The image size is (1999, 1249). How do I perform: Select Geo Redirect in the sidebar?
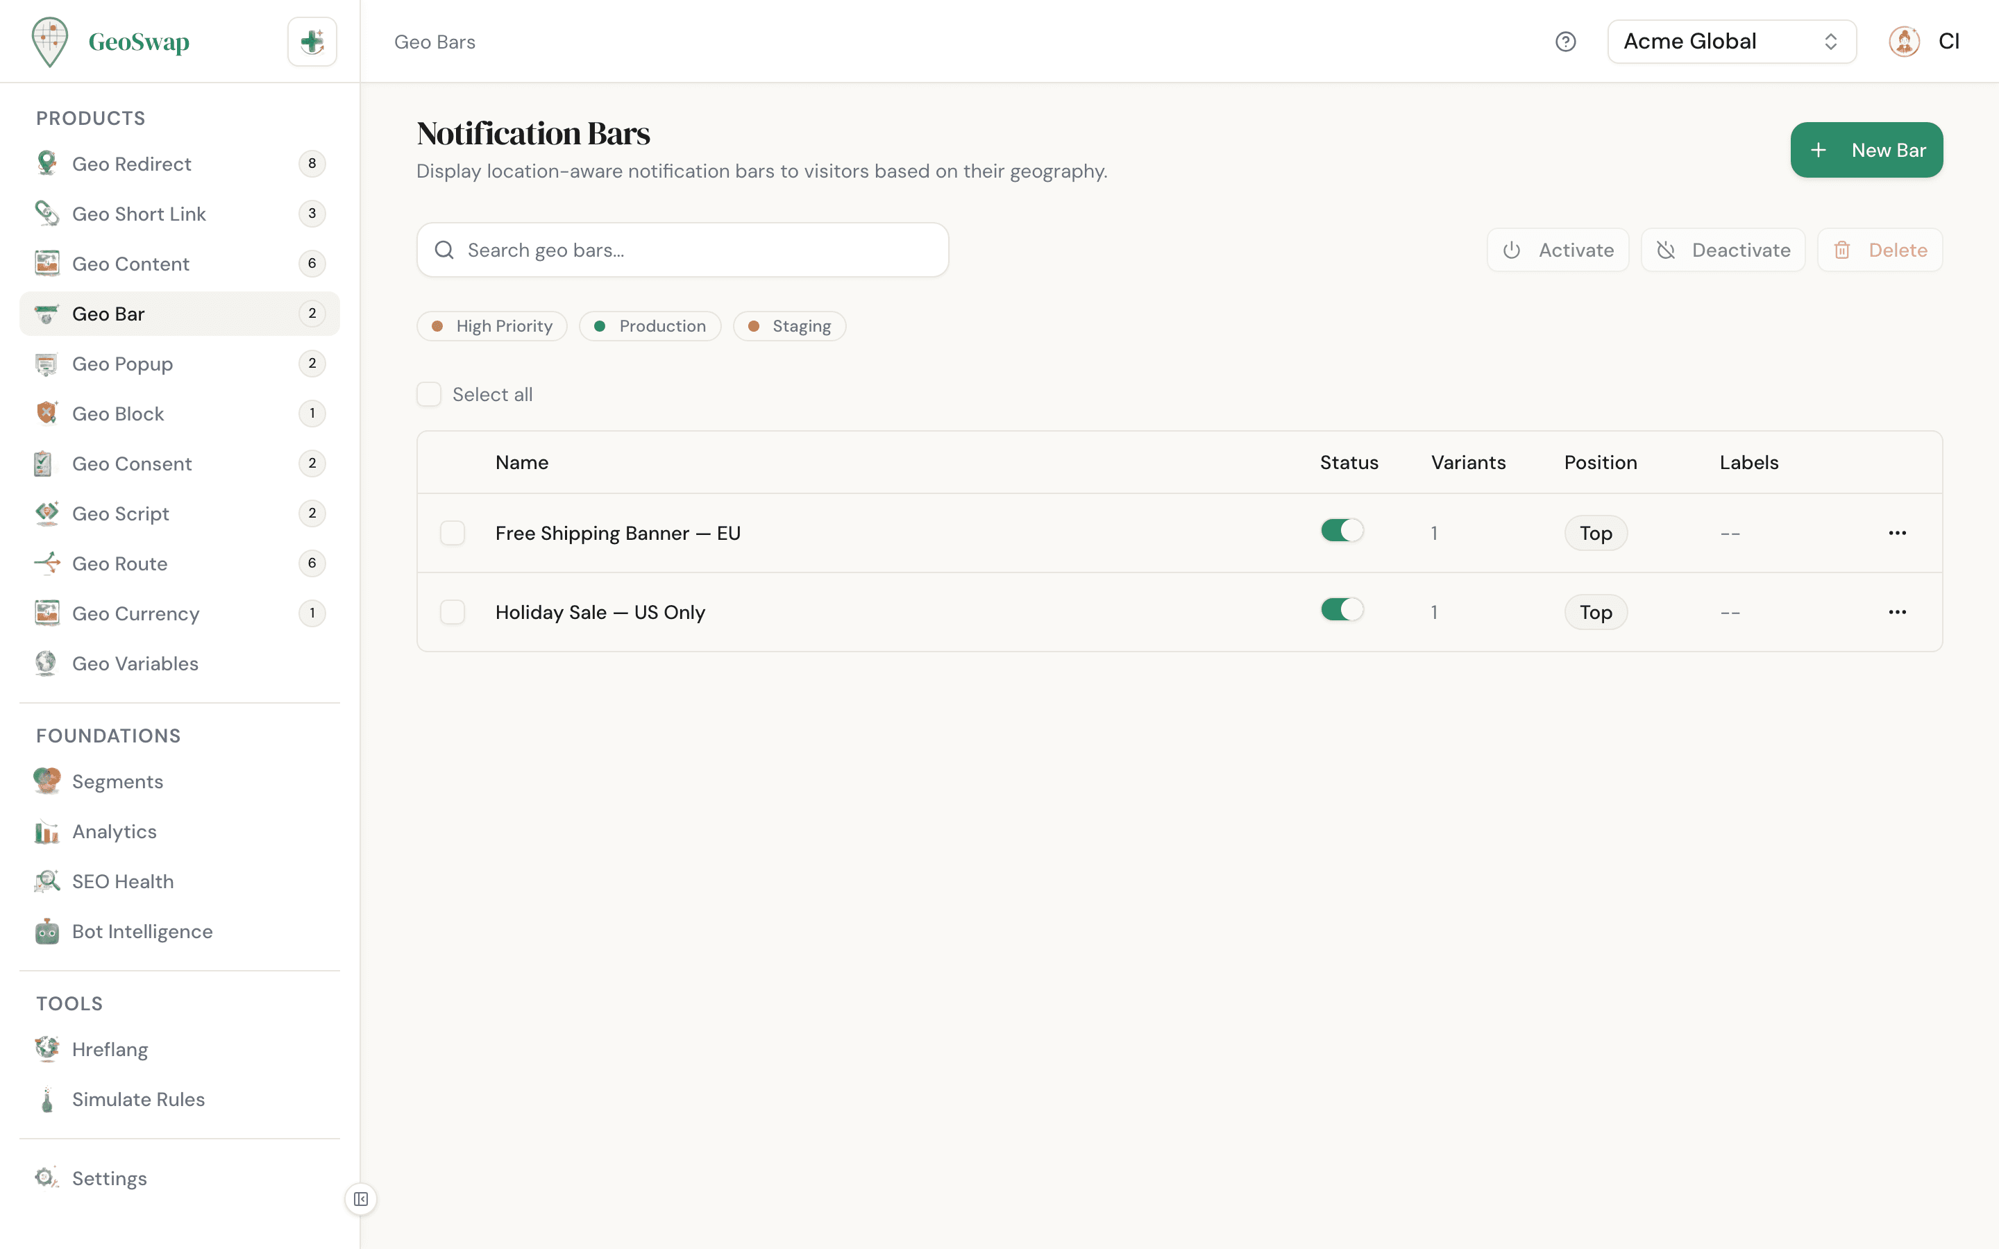130,164
